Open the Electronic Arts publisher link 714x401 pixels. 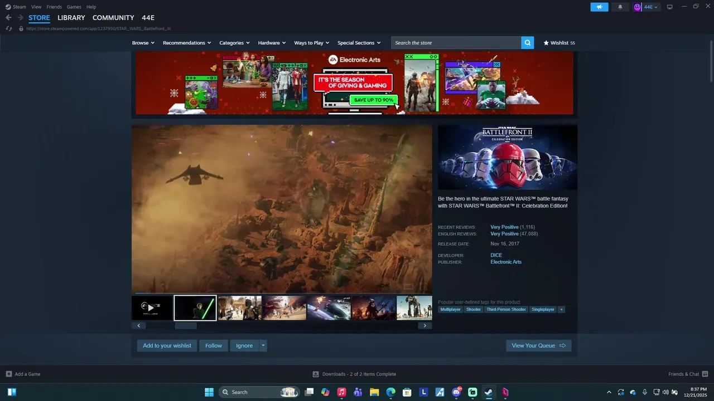point(506,262)
